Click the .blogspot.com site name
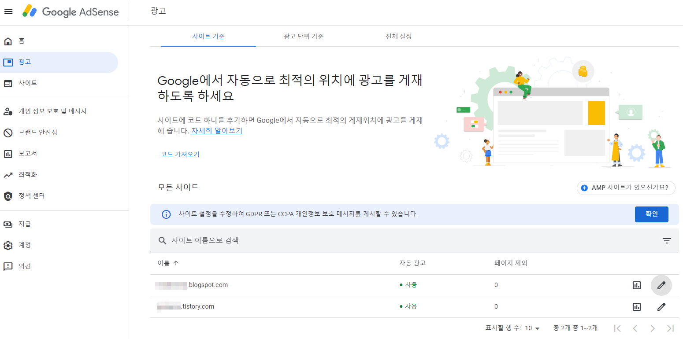 click(x=192, y=285)
